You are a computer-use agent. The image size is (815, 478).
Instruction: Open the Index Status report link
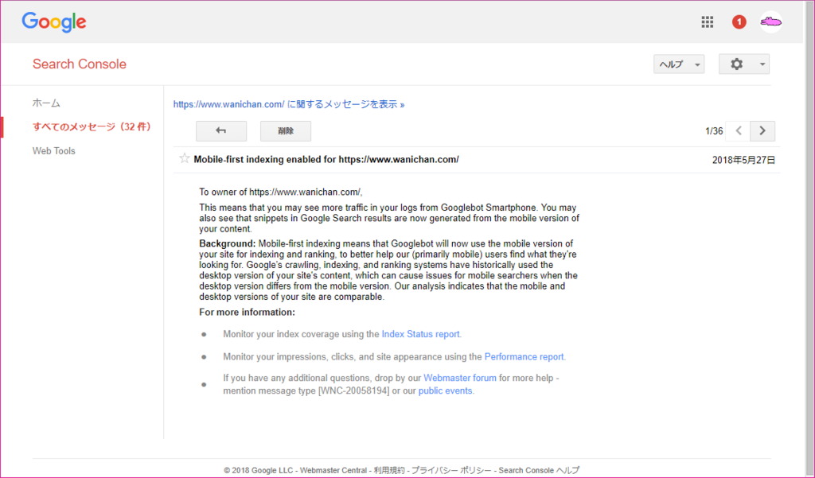[x=420, y=334]
